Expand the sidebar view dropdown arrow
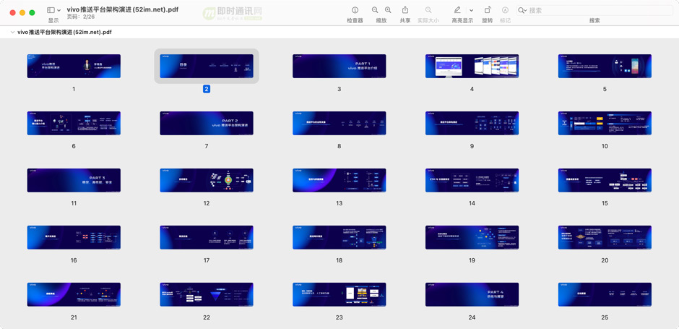This screenshot has width=679, height=329. click(x=59, y=10)
